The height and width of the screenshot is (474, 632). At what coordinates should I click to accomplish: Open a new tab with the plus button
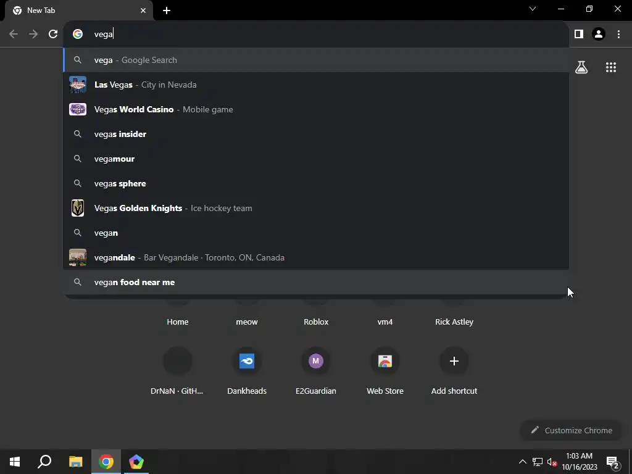point(167,10)
